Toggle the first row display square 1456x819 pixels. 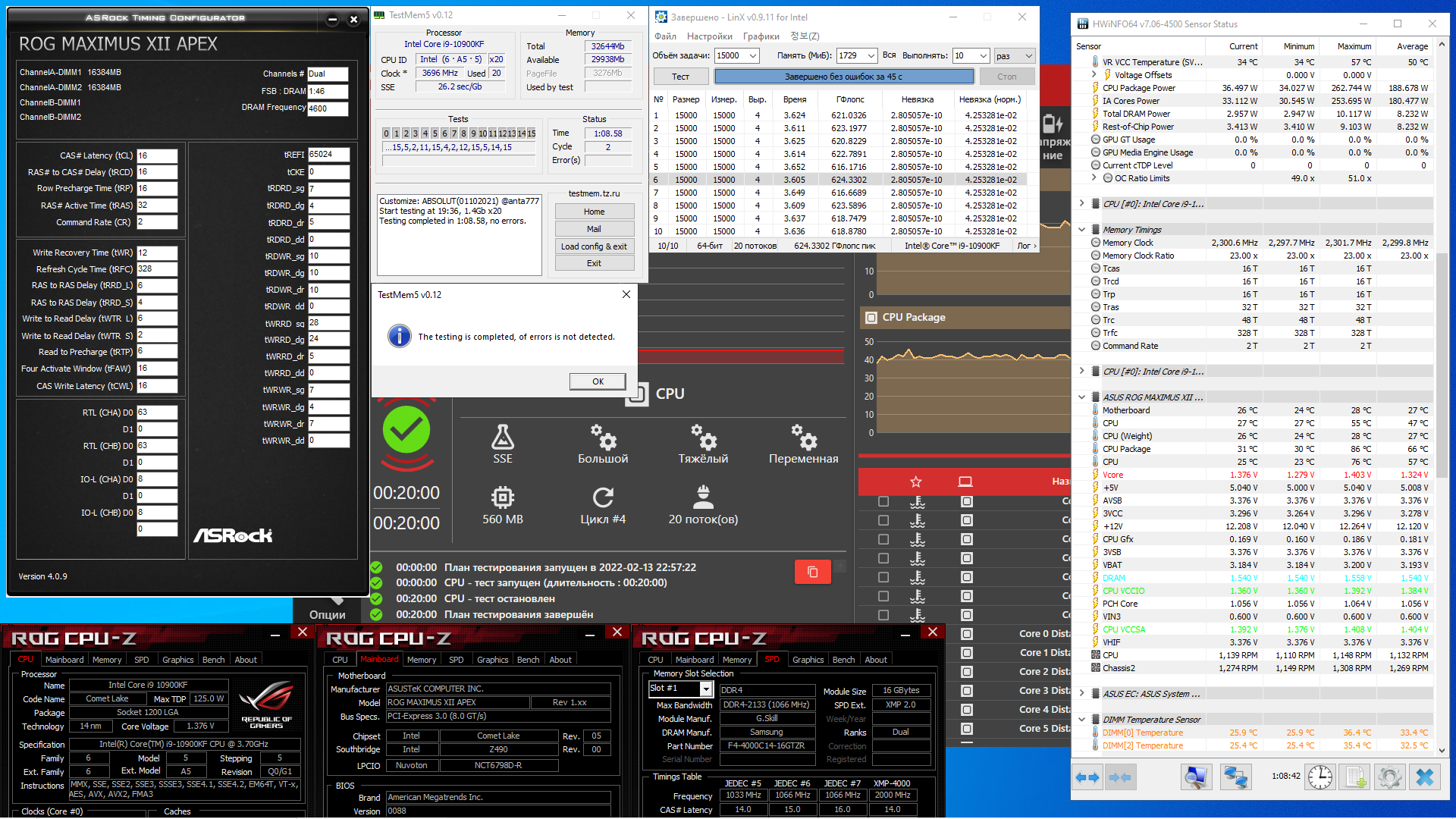click(x=966, y=501)
